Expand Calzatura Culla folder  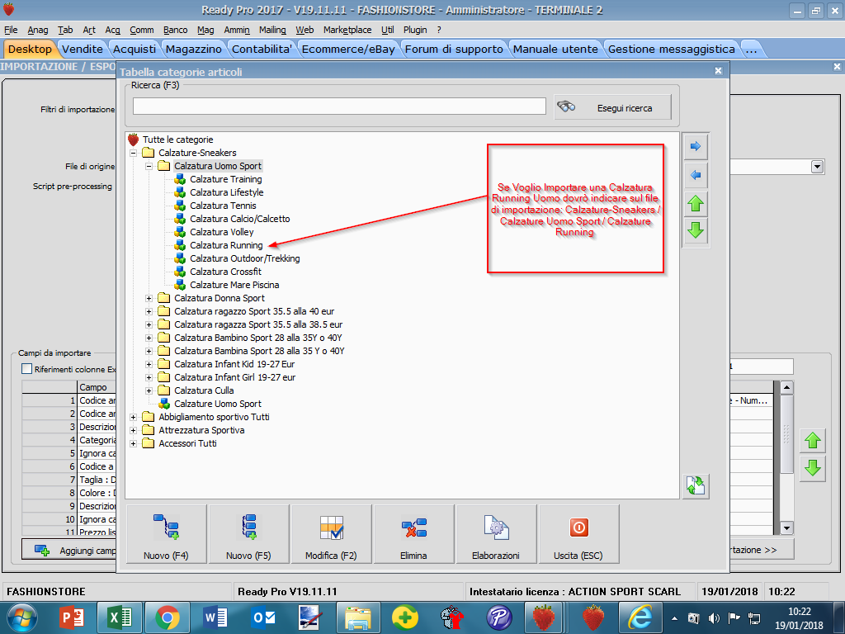pos(149,390)
